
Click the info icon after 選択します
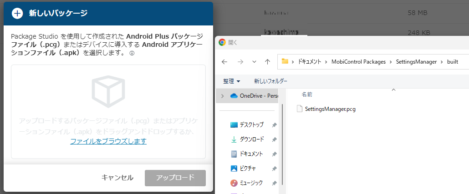point(132,54)
